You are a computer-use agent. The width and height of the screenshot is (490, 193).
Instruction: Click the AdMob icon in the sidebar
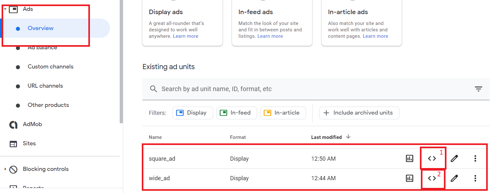[x=12, y=124]
